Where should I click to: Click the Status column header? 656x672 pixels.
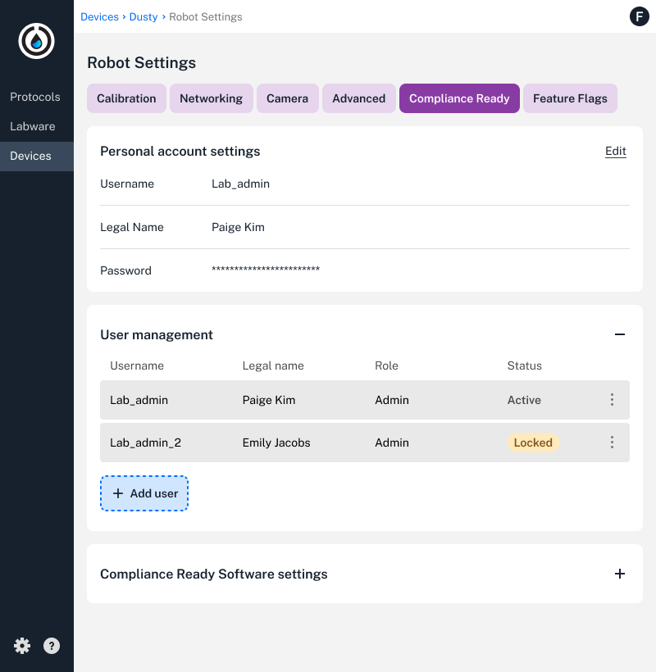[x=524, y=366]
